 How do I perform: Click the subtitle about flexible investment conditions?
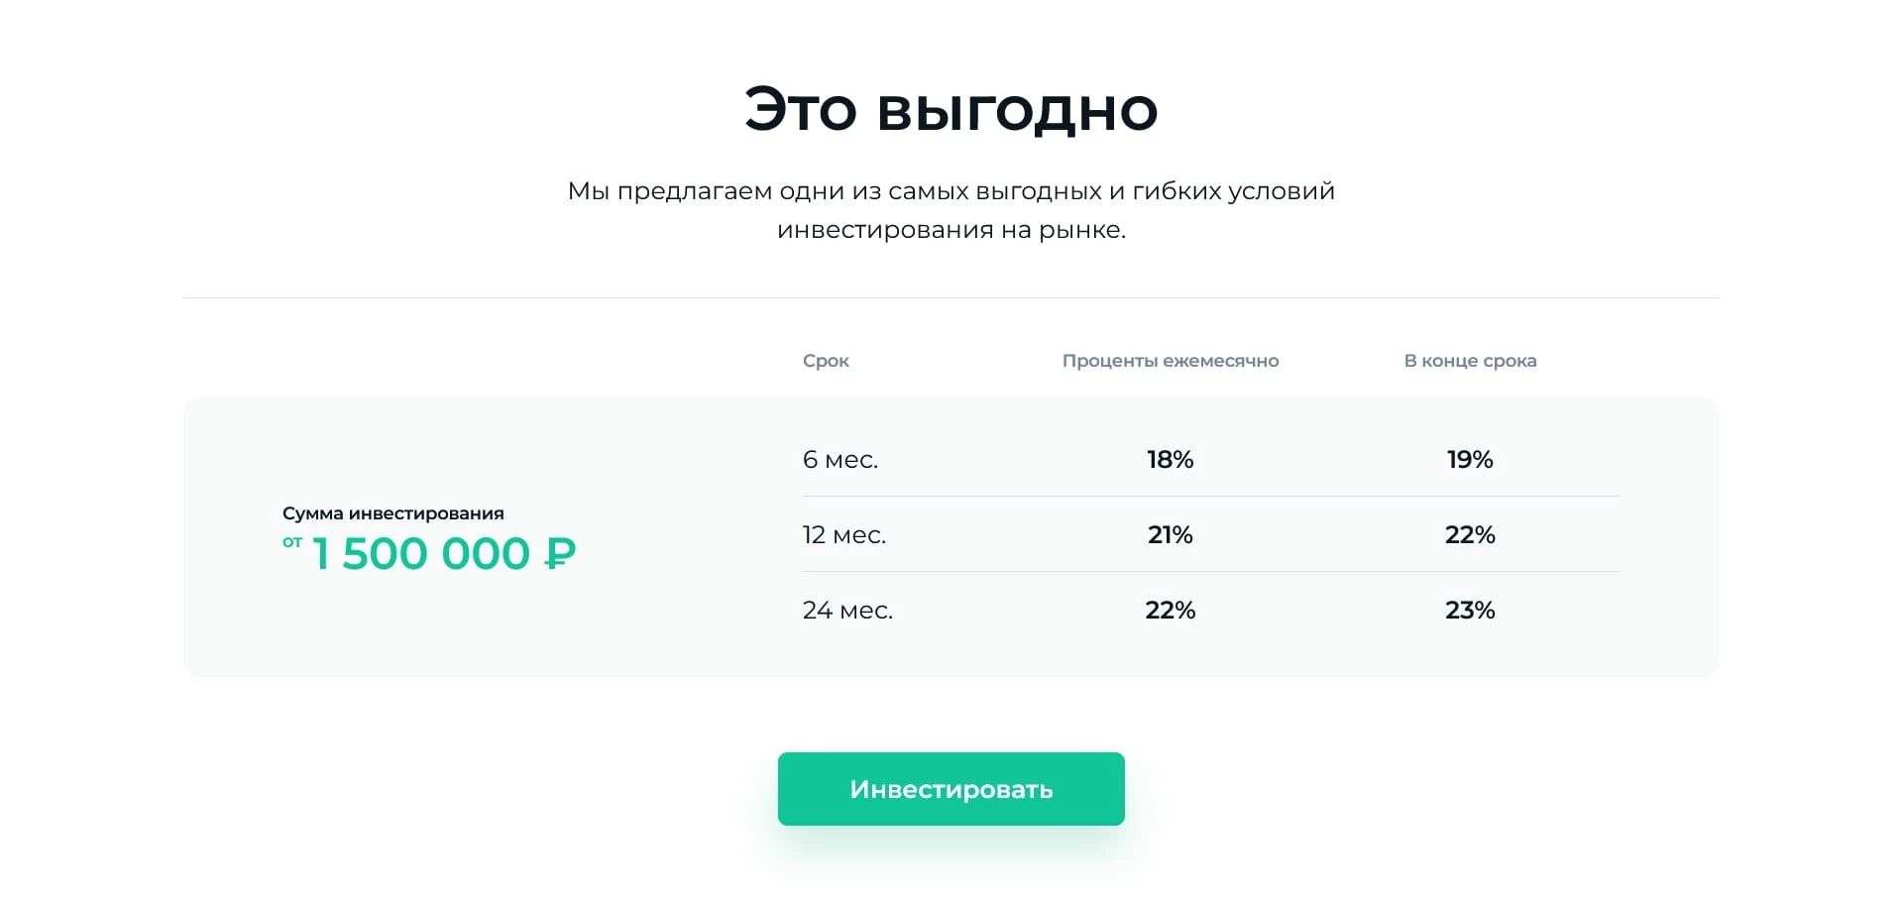point(951,210)
